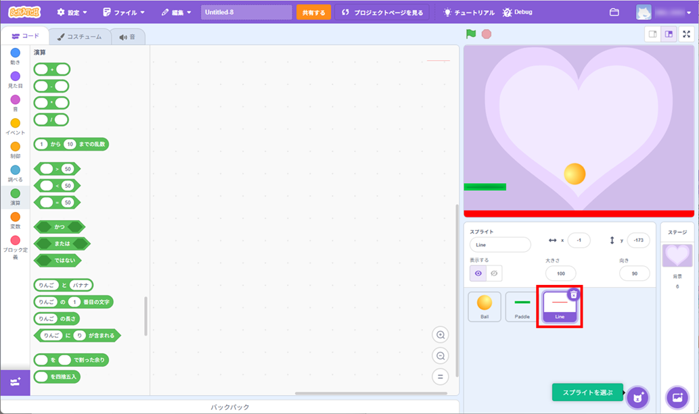Image resolution: width=699 pixels, height=414 pixels.
Task: Hide the sprite using crossed-eye icon
Action: [494, 274]
